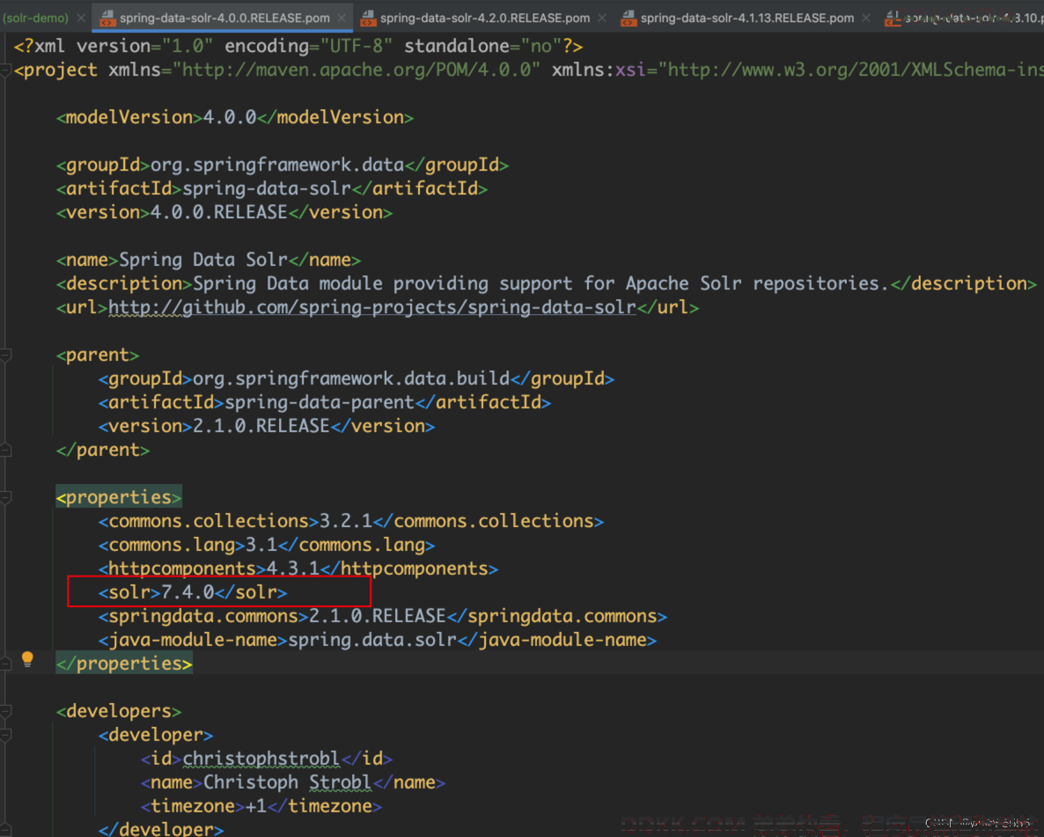This screenshot has height=837, width=1044.
Task: Click the name Spring Data Solr line
Action: click(x=209, y=261)
